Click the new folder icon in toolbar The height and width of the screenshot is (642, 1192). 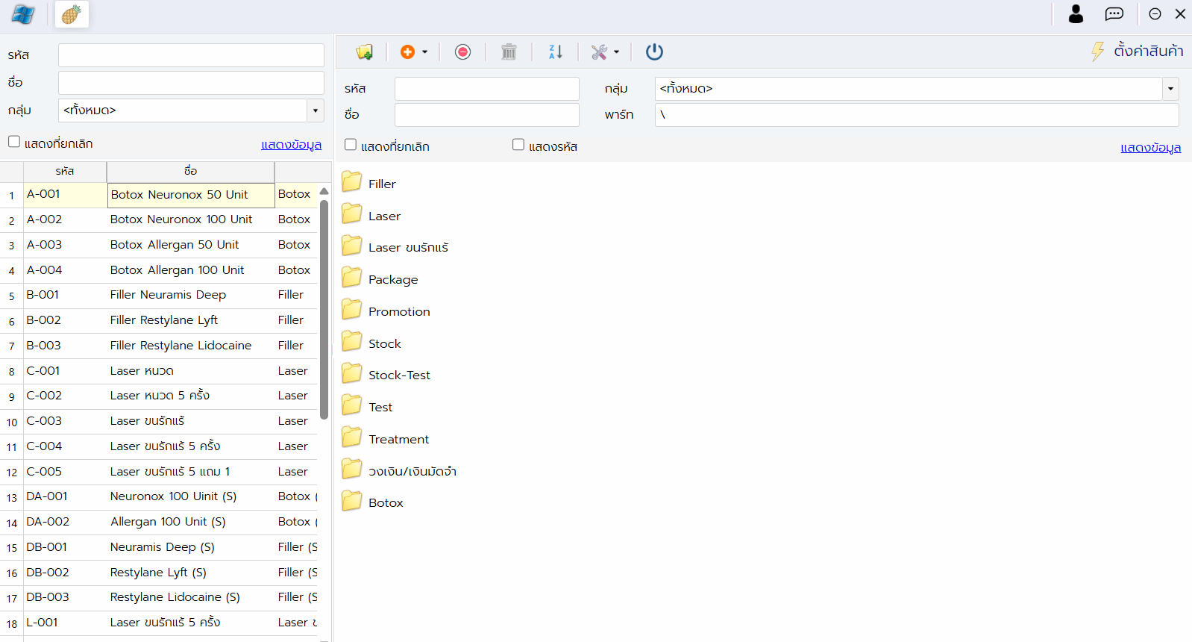click(364, 52)
